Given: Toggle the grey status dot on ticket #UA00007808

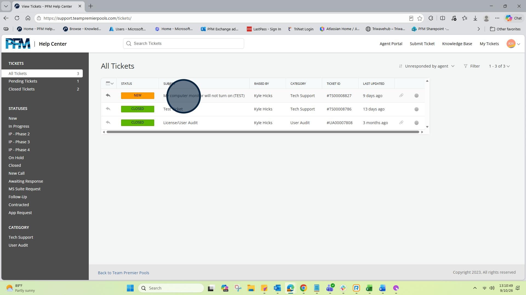Looking at the screenshot, I should [416, 123].
